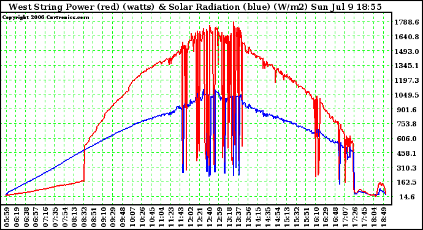Select the y-axis value 162.5

click(407, 182)
